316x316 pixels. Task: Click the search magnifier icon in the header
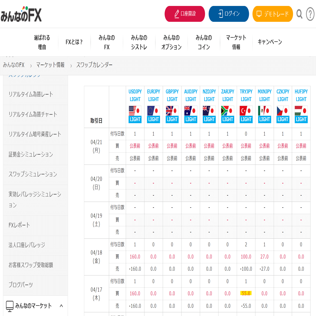click(299, 14)
